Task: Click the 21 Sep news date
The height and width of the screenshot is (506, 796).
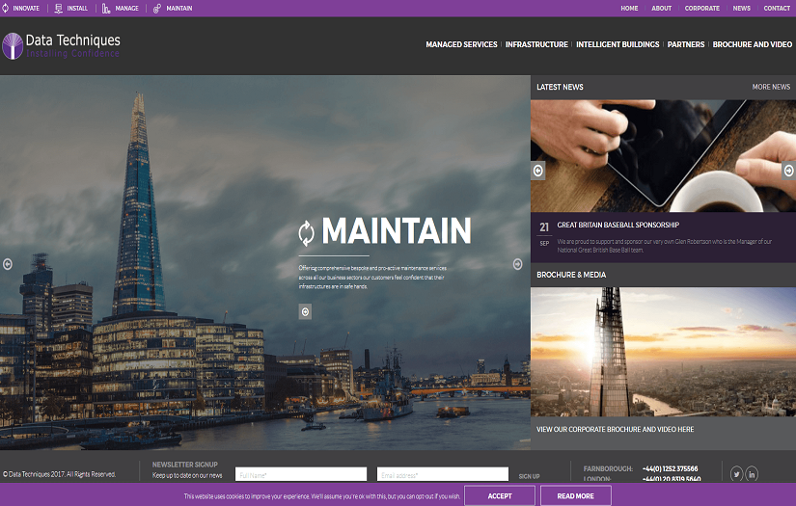Action: tap(544, 233)
